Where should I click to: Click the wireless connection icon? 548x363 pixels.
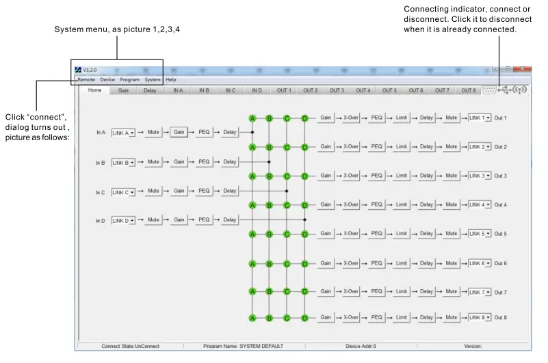(x=520, y=90)
